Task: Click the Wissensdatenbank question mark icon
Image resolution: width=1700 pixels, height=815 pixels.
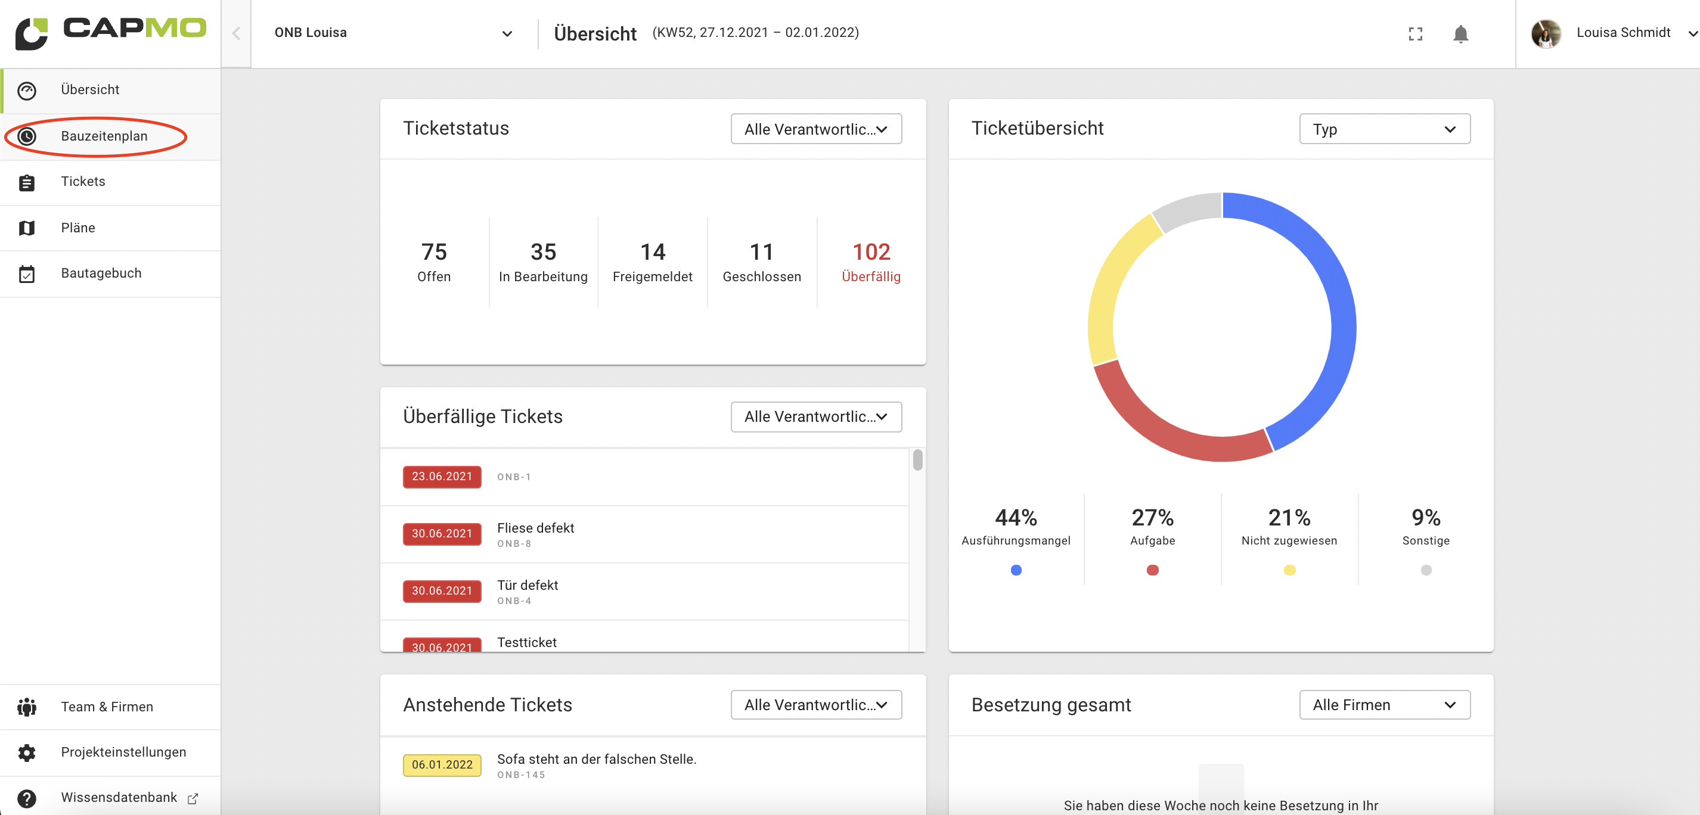Action: (27, 798)
